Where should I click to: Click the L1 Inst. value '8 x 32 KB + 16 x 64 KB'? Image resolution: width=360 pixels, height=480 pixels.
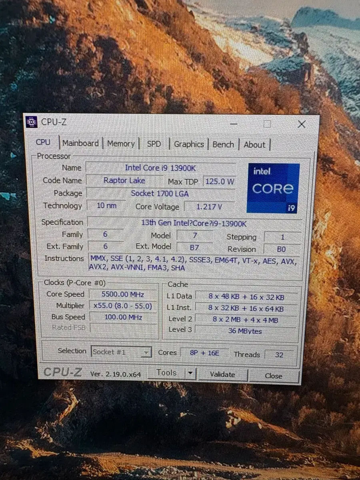[x=246, y=309]
